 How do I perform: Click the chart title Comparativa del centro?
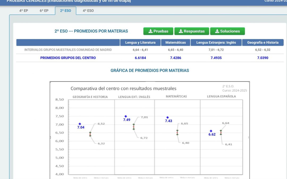click(x=123, y=89)
